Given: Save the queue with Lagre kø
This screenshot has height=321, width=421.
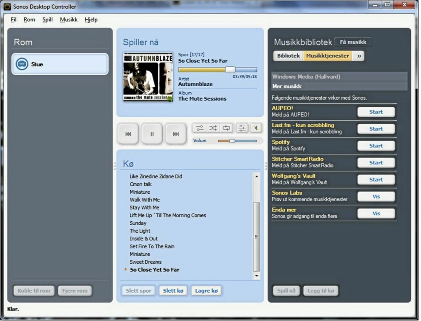Looking at the screenshot, I should 207,291.
